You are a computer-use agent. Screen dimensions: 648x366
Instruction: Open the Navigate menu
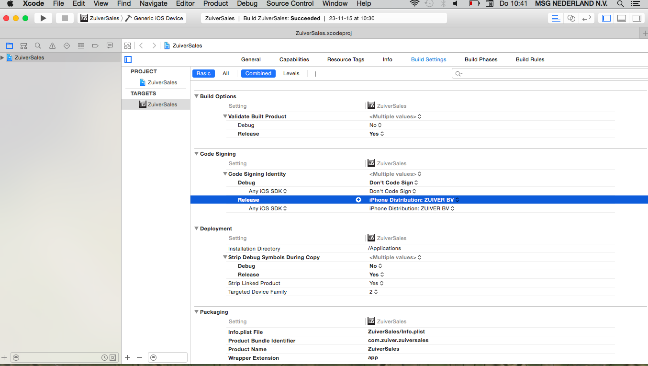point(153,3)
